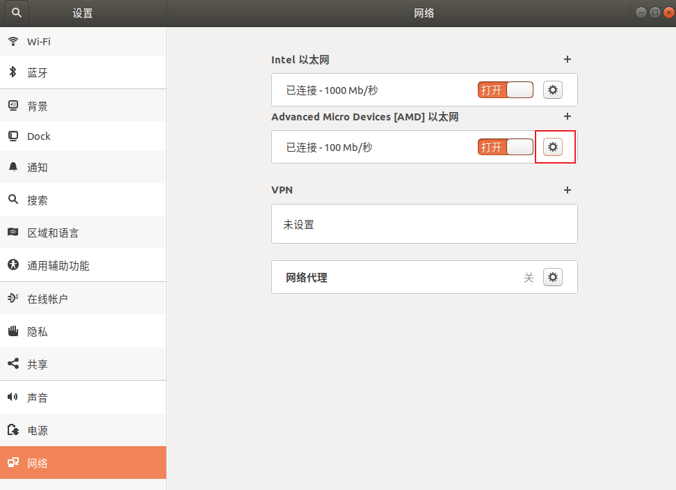Click the sharing icon
This screenshot has width=676, height=490.
click(x=13, y=363)
